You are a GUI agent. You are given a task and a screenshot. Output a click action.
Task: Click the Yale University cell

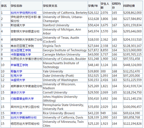coord(65,71)
